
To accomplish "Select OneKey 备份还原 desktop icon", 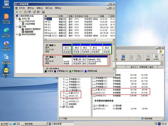I will 6,32.
